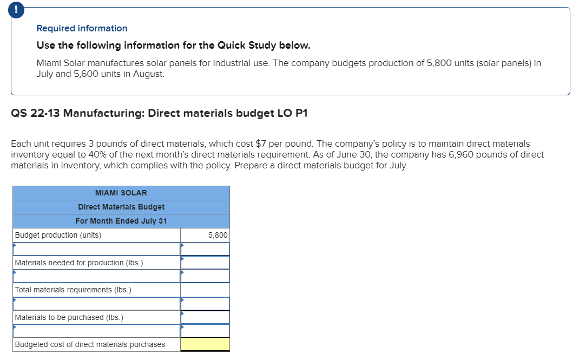The width and height of the screenshot is (579, 353).
Task: Select value field below Total materials requirements
Action: [205, 304]
